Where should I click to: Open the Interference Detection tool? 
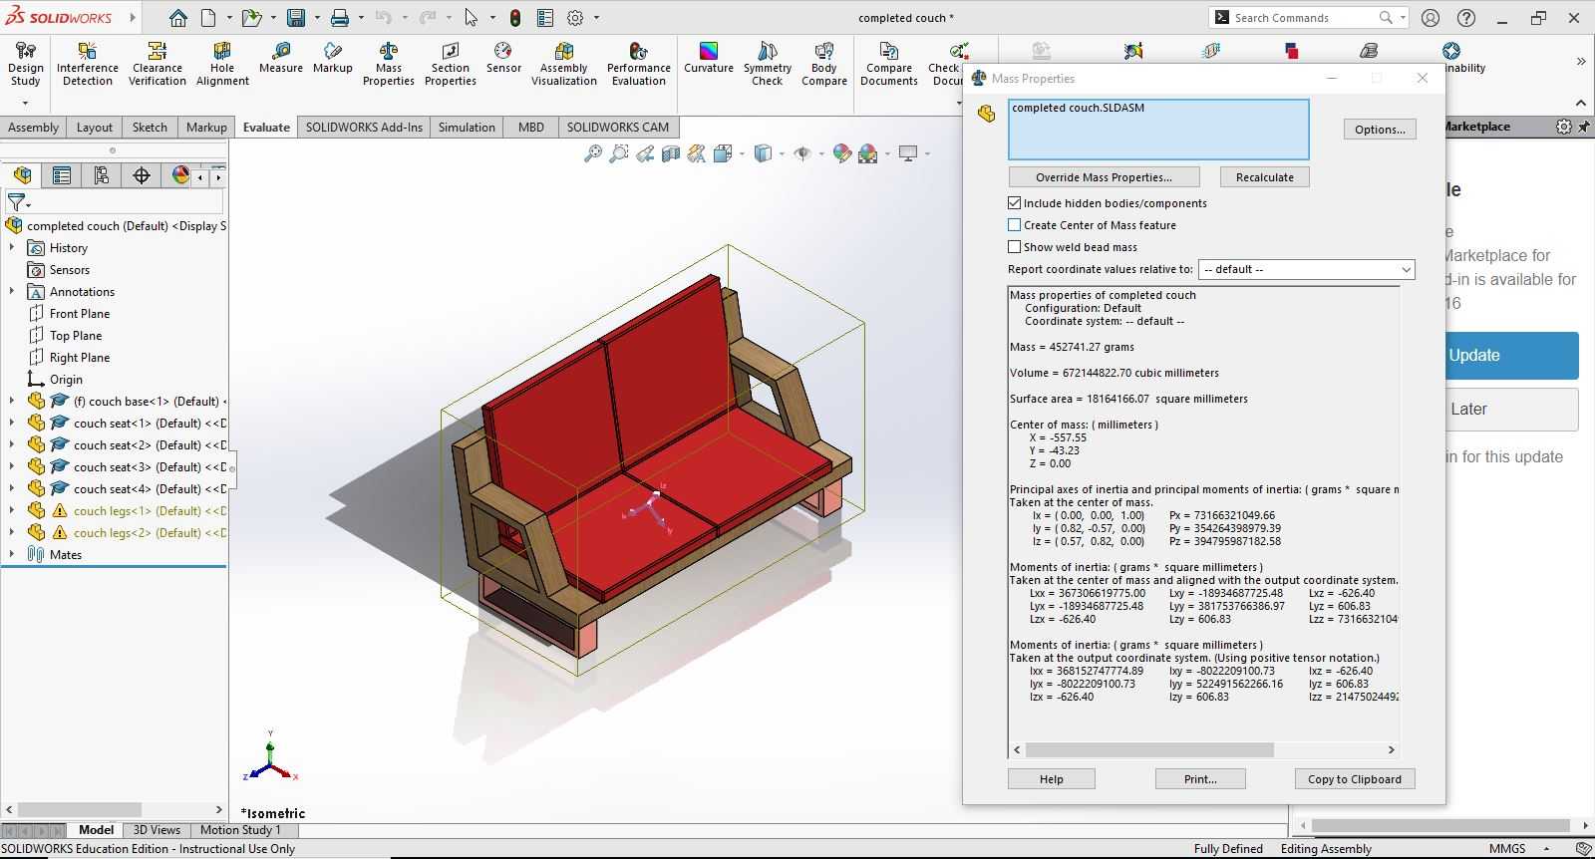(88, 64)
